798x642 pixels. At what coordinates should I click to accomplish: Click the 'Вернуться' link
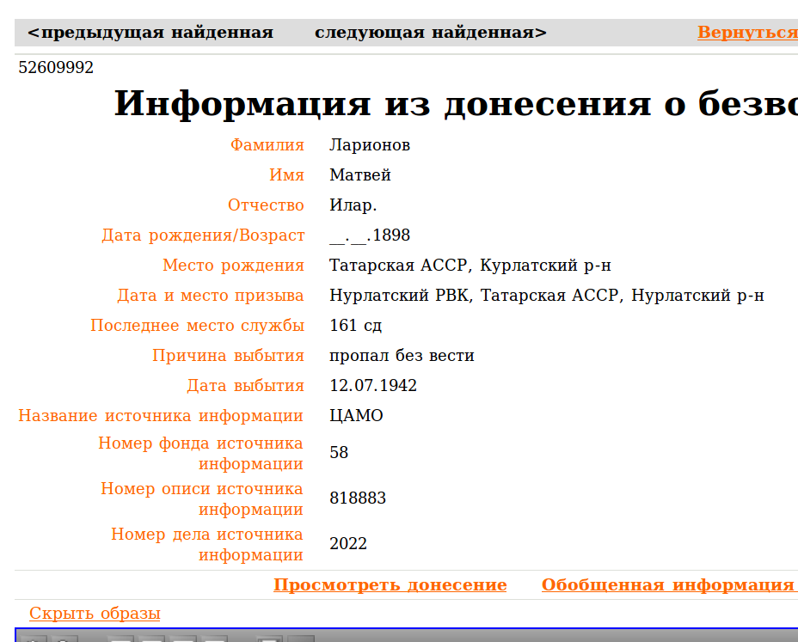pos(747,33)
